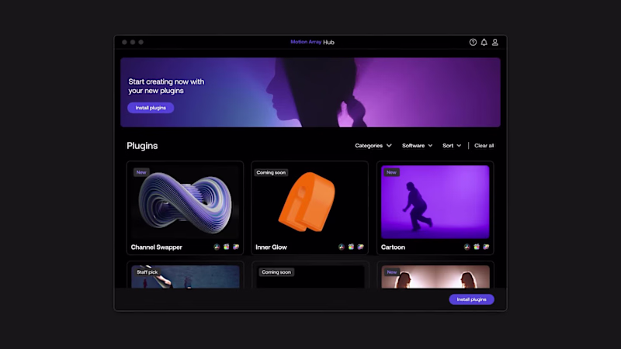621x349 pixels.
Task: Expand the Categories dropdown
Action: point(373,146)
